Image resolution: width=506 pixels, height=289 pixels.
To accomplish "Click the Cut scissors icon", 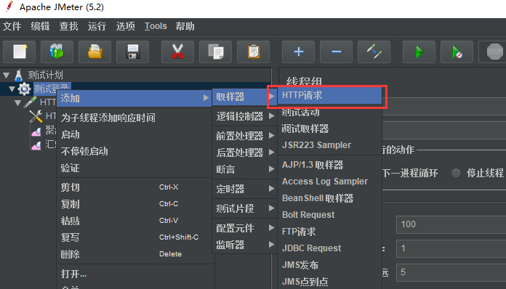I will tap(177, 52).
